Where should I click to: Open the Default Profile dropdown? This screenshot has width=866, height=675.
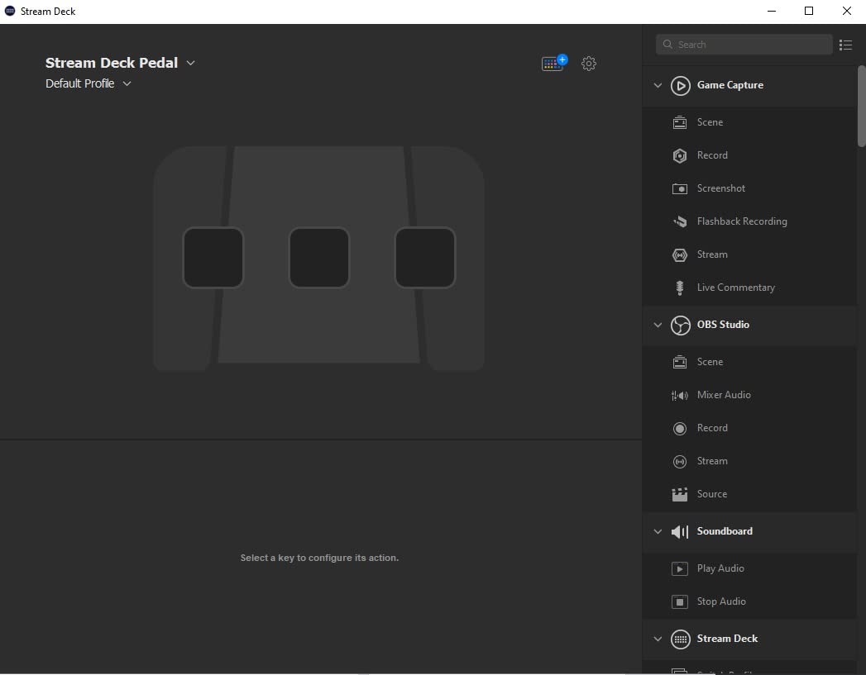point(127,83)
